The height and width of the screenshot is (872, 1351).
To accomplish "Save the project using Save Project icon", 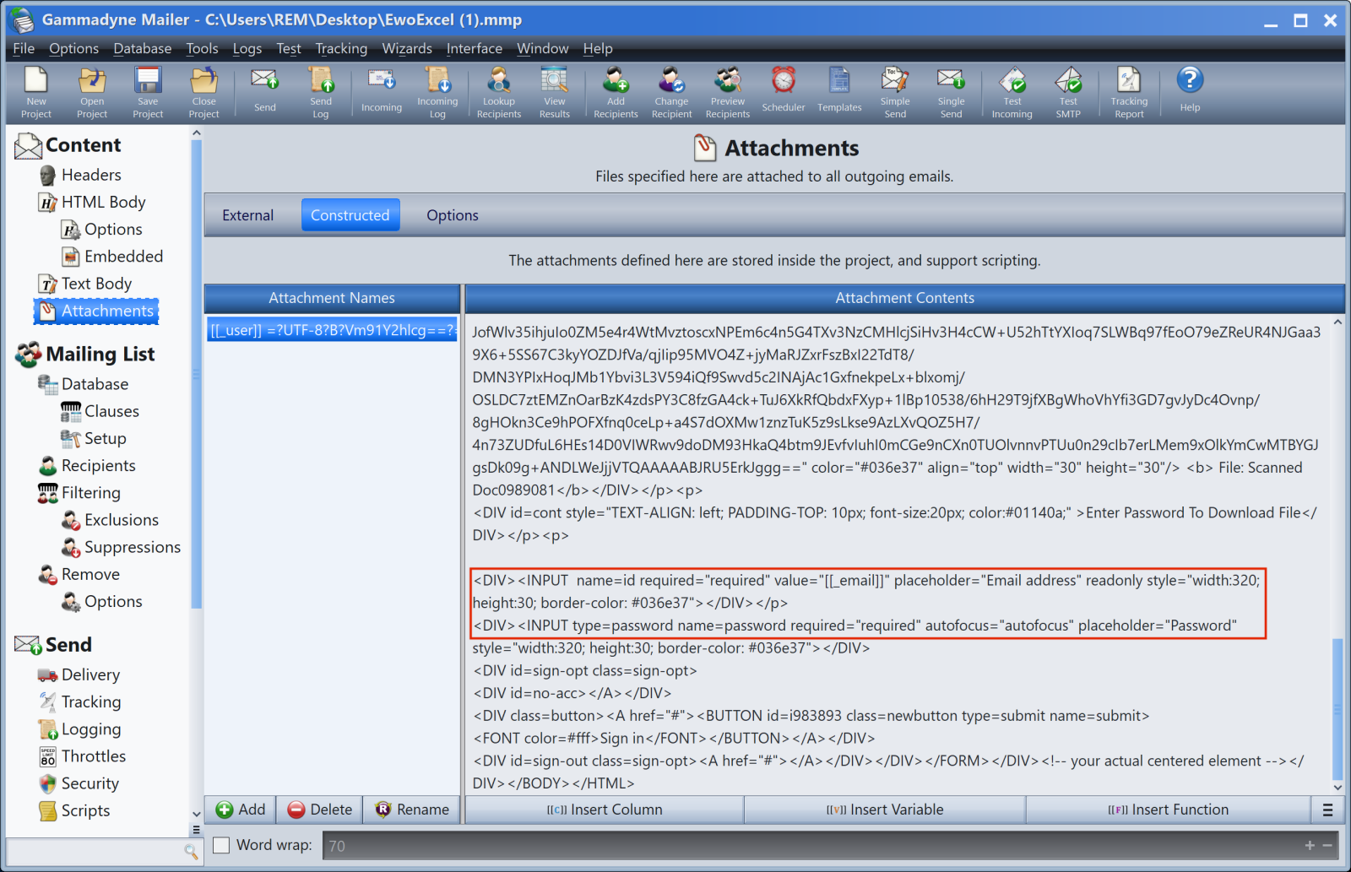I will [x=148, y=80].
